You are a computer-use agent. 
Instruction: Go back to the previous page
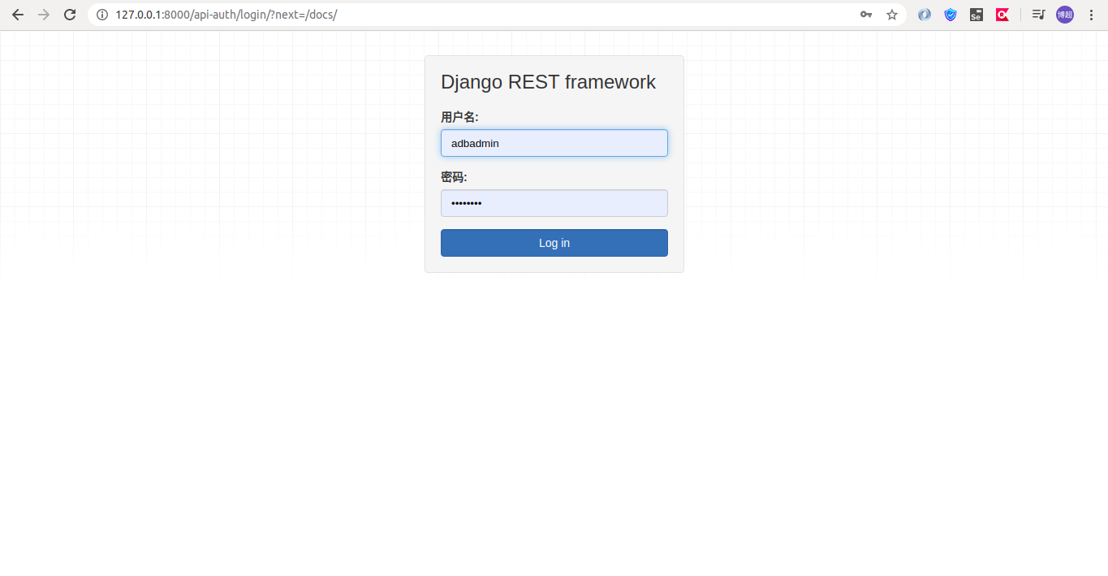click(x=18, y=15)
